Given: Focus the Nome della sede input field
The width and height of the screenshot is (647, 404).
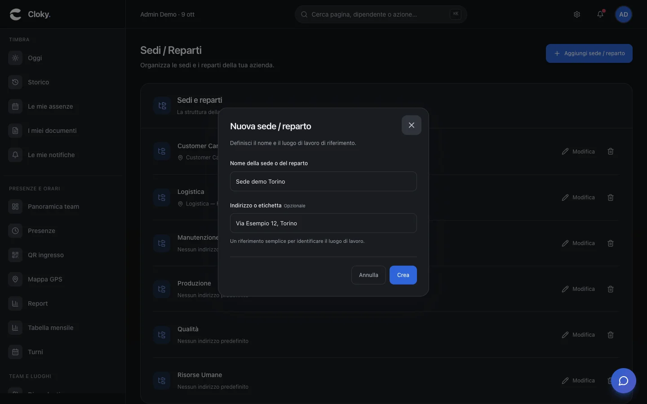Looking at the screenshot, I should 323,181.
